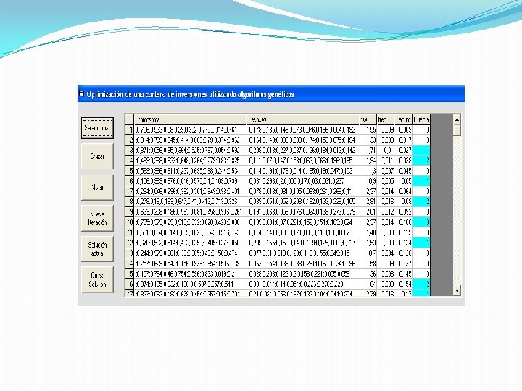Image resolution: width=522 pixels, height=391 pixels.
Task: Click the Quitar Solución button
Action: [97, 280]
